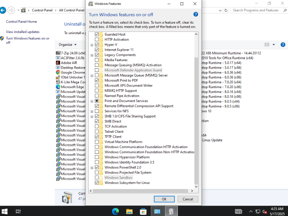Click the horizontal scrollbar thumb in features list
This screenshot has height=216, width=288.
[x=140, y=191]
